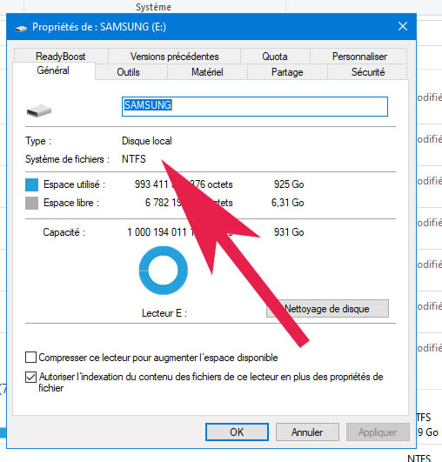
Task: Click the '925 Go' used space value
Action: click(289, 184)
